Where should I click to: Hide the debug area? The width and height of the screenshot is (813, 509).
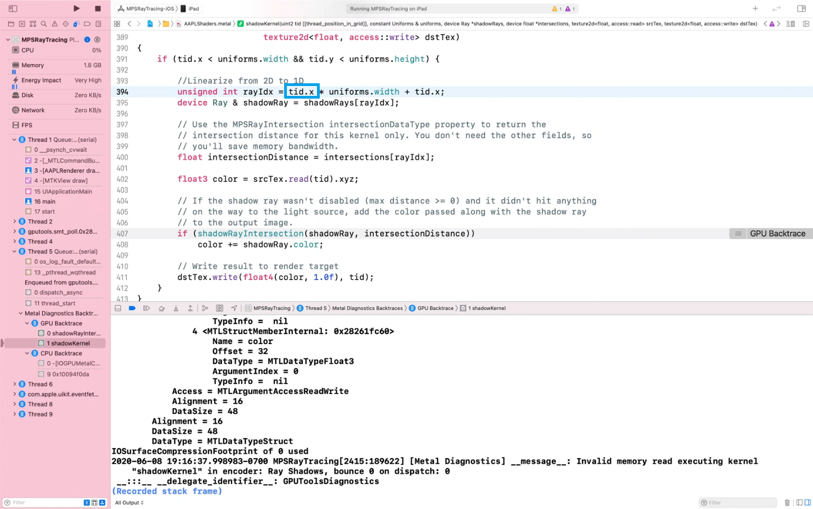point(118,308)
